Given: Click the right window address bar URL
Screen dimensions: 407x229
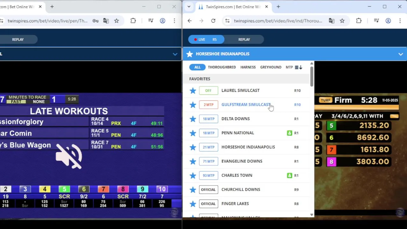Looking at the screenshot, I should [x=278, y=21].
